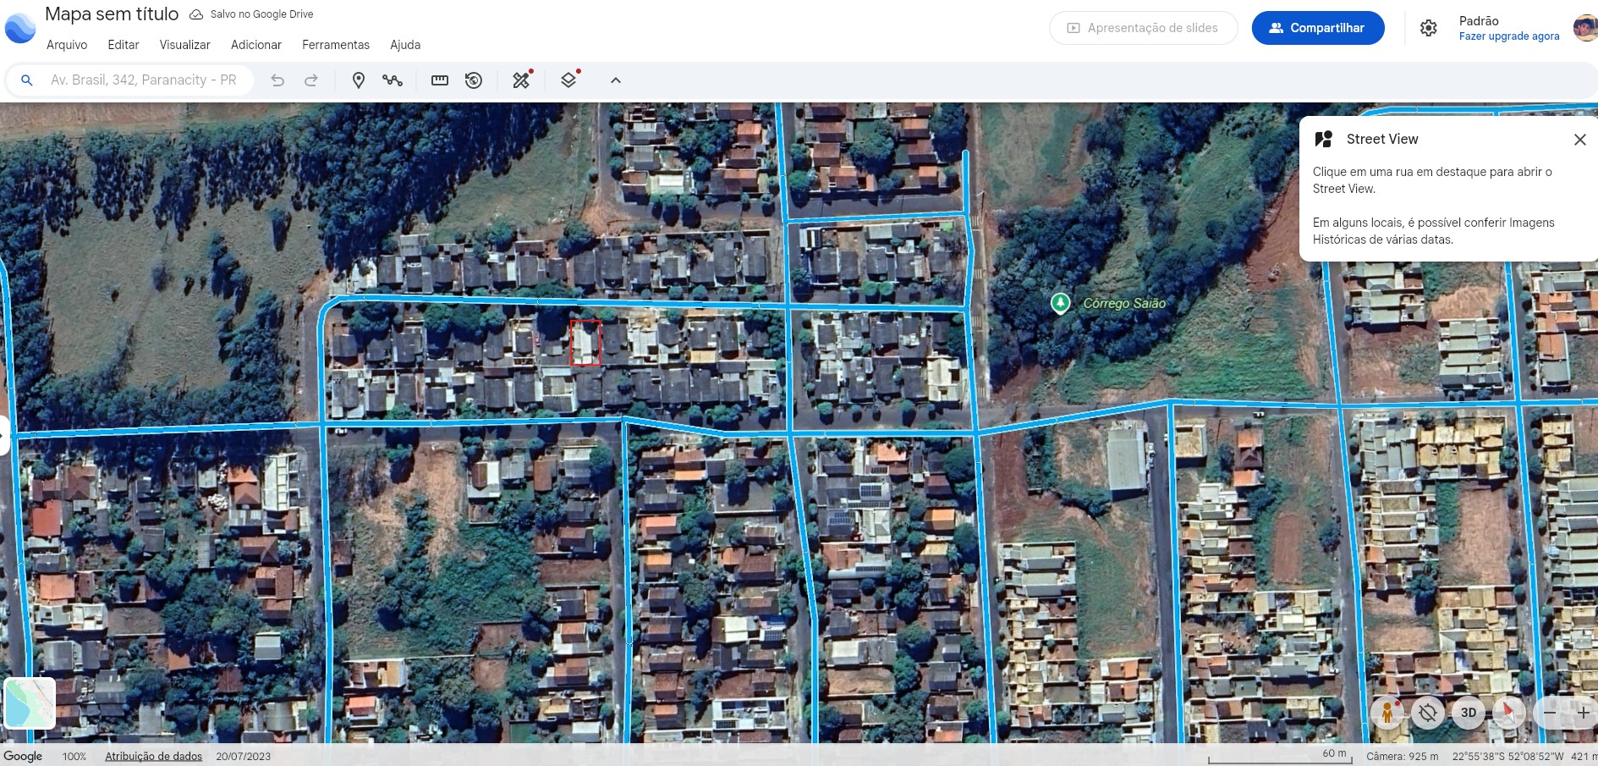Toggle the fly-to-my-location target button

tap(1428, 713)
